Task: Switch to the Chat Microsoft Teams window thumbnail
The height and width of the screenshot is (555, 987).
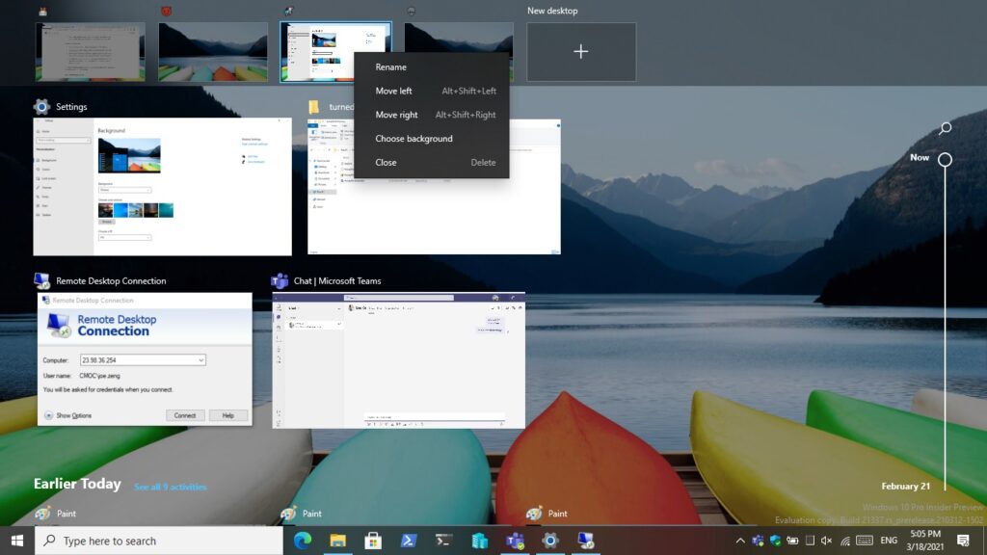Action: point(398,360)
